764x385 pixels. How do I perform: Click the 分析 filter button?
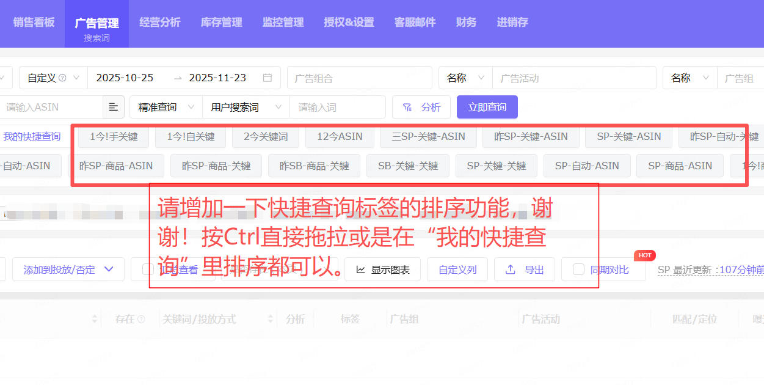(421, 107)
